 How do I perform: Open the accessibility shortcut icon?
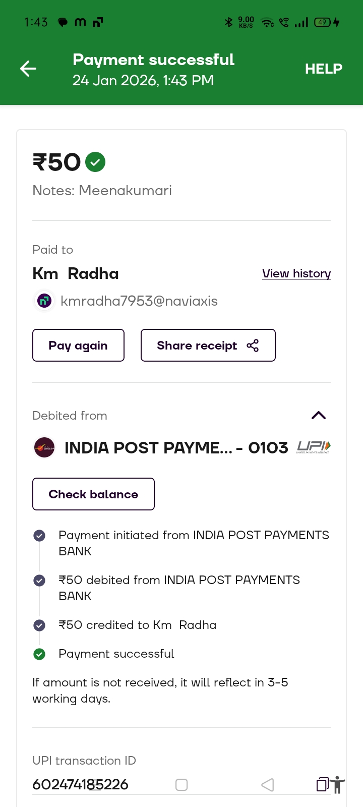tap(337, 785)
